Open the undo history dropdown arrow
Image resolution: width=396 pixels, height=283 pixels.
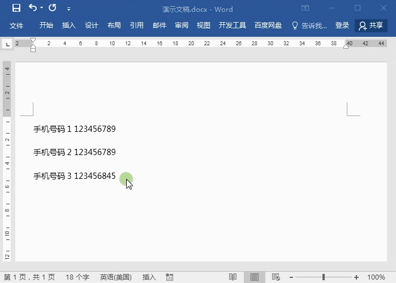click(42, 8)
